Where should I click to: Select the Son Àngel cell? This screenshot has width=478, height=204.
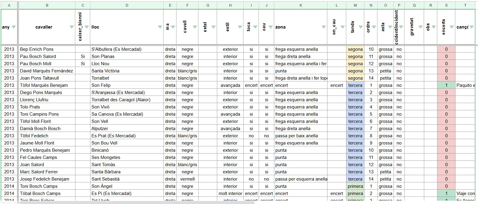pos(127,186)
